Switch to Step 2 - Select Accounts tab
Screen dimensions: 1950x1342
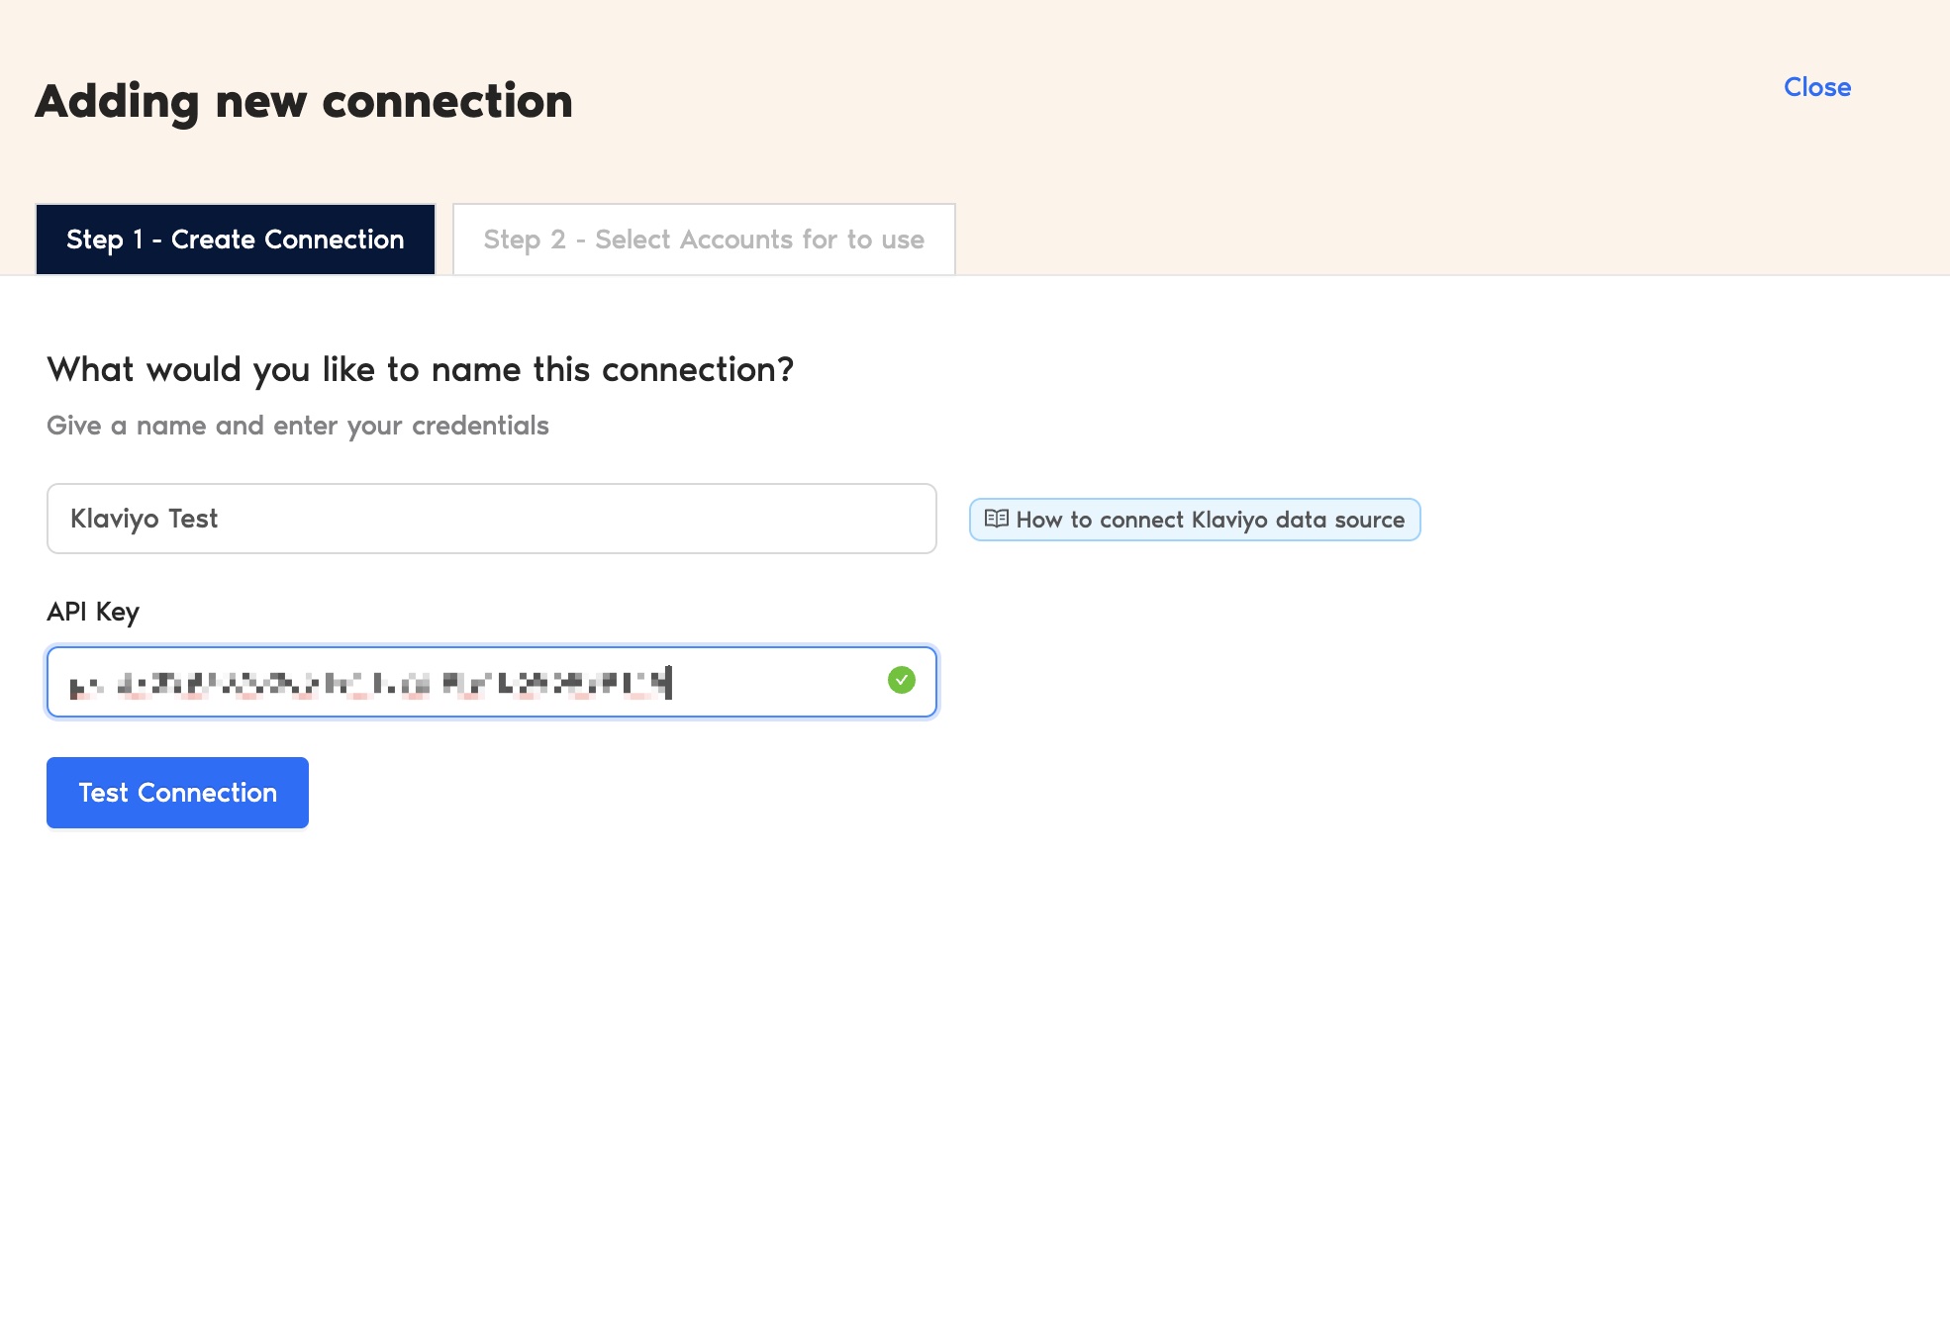tap(704, 239)
